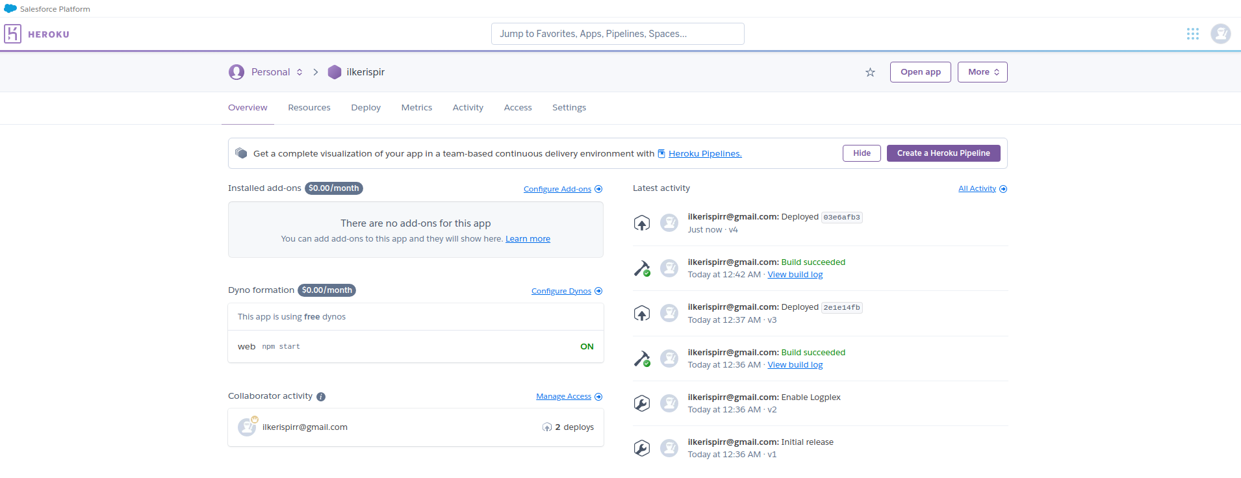Click the ilkerispir app name breadcrumb

(366, 72)
